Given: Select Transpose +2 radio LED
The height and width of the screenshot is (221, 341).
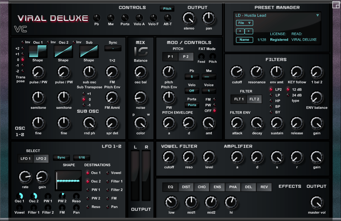Looking at the screenshot, I should coord(22,49).
